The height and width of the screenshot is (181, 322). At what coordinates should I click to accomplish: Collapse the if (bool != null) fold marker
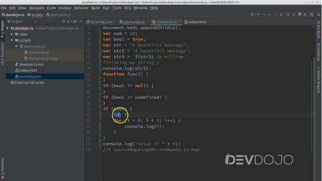coord(101,86)
